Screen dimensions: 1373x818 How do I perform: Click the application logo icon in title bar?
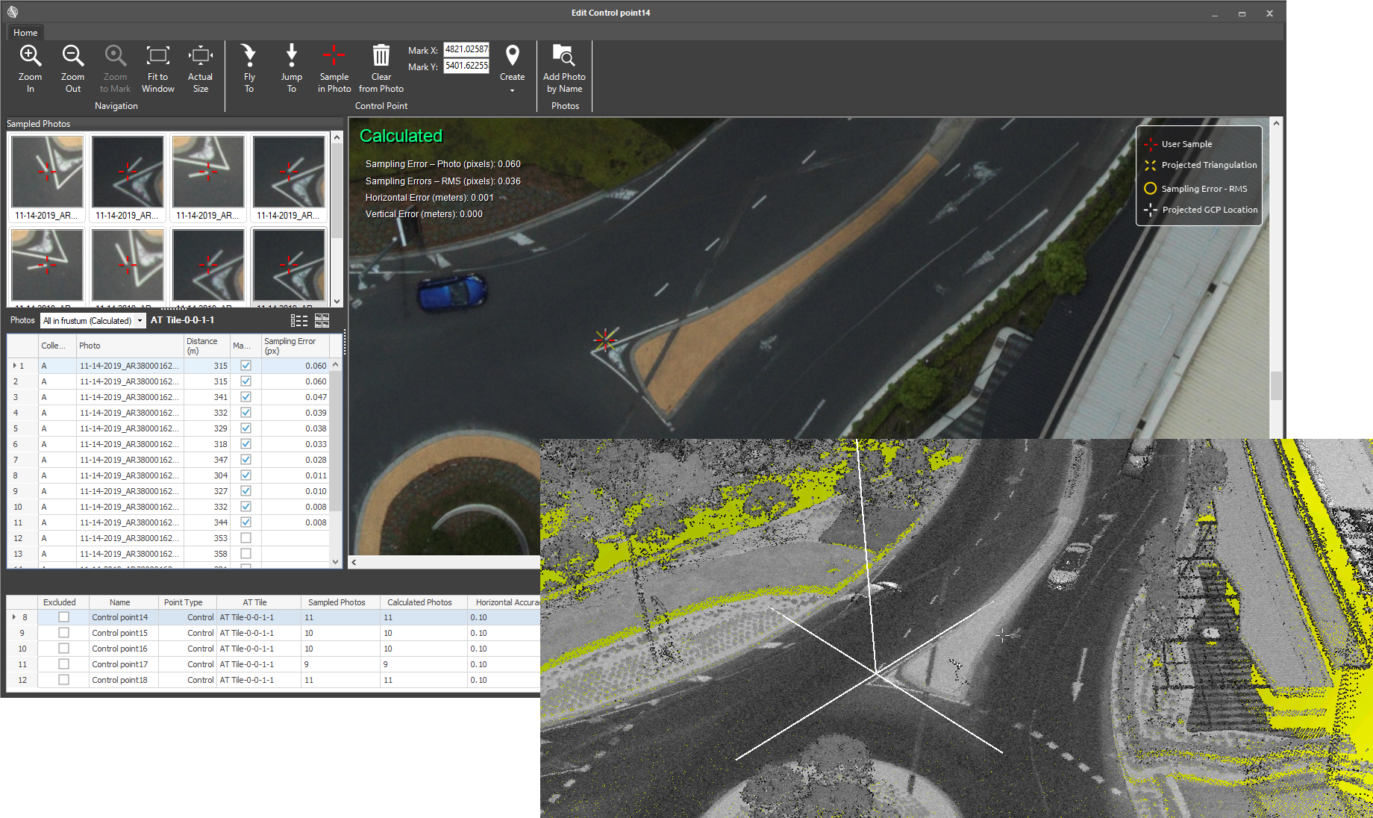pos(13,12)
